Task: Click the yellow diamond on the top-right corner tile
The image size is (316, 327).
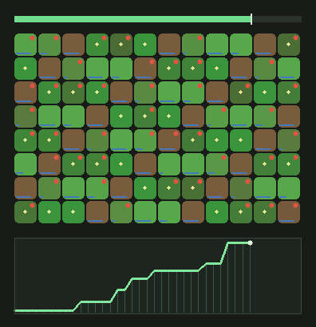Action: [289, 45]
